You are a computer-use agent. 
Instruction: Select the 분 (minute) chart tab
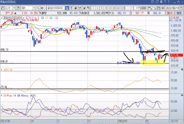point(84,8)
